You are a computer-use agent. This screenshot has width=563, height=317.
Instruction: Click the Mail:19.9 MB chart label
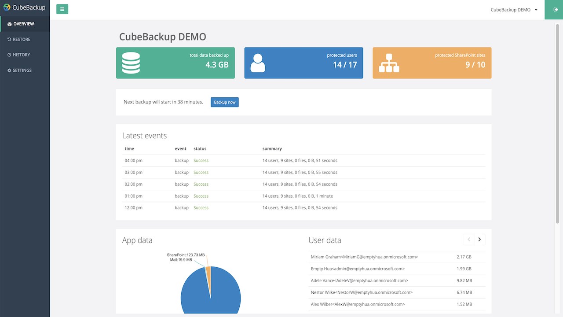[181, 260]
